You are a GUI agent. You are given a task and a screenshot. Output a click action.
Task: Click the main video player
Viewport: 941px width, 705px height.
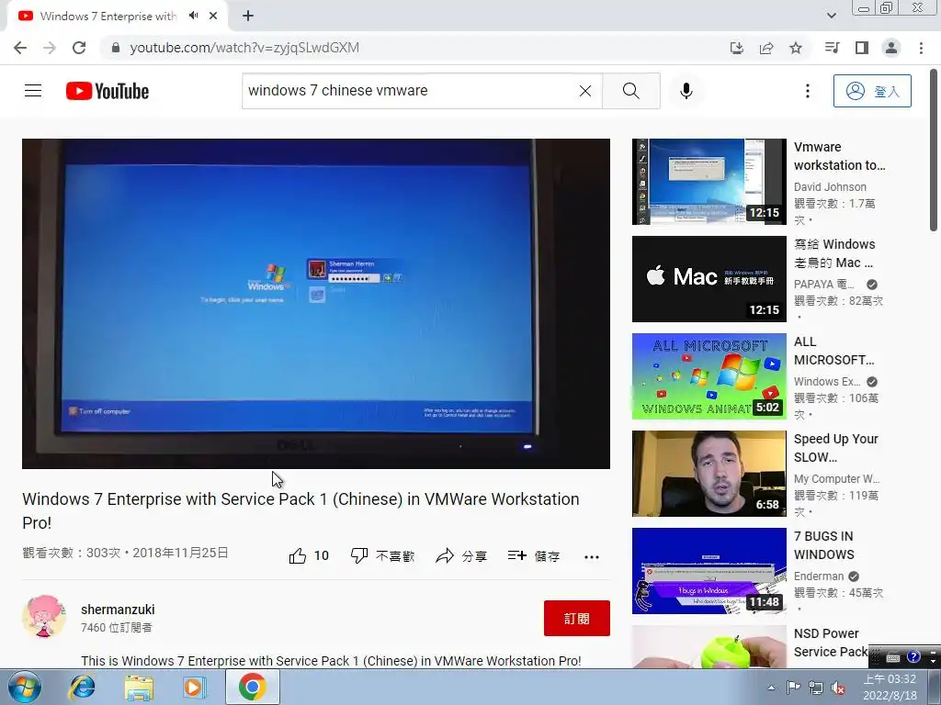click(316, 303)
